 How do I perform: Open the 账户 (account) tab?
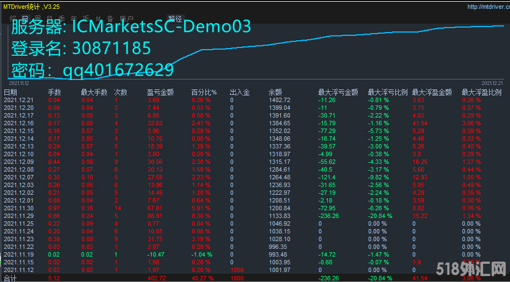[x=126, y=19]
